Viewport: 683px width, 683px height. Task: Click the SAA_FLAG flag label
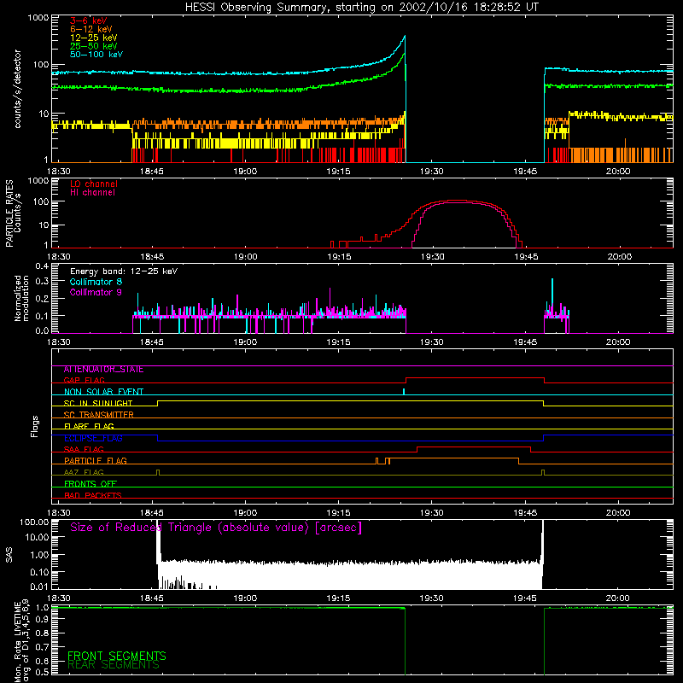[84, 450]
